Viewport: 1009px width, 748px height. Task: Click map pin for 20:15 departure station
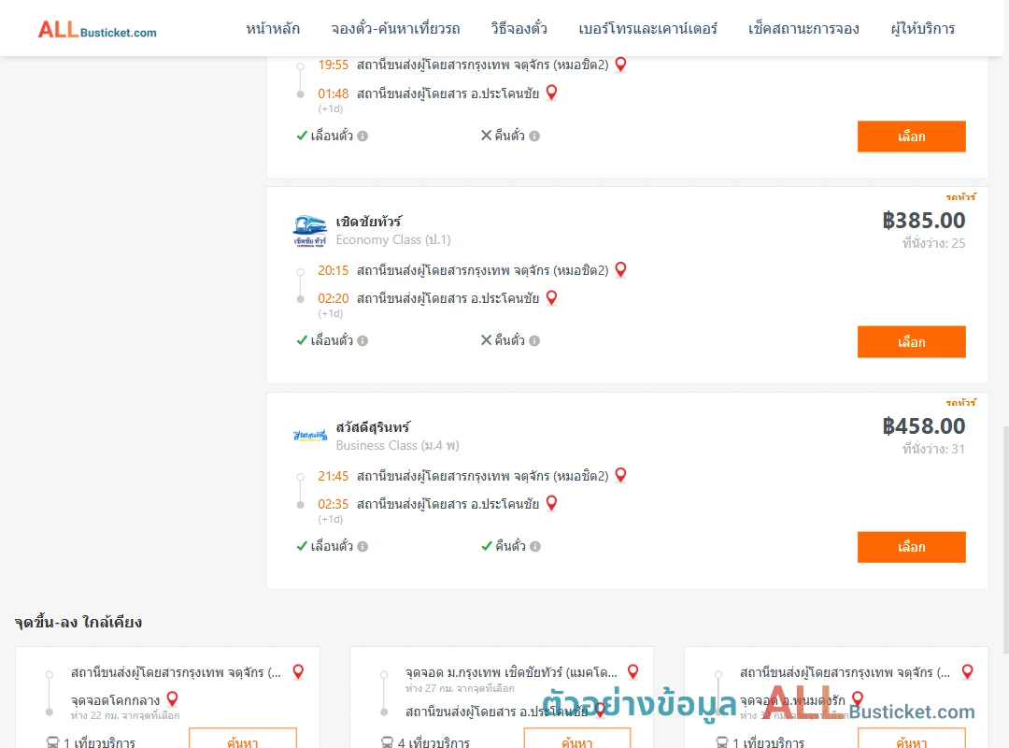click(x=621, y=269)
